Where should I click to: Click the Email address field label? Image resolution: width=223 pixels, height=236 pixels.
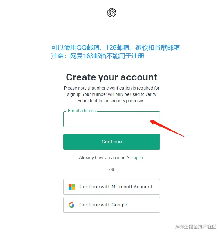coord(82,111)
